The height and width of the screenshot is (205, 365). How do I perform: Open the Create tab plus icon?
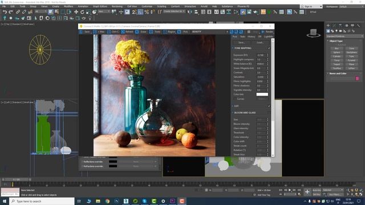(328, 25)
